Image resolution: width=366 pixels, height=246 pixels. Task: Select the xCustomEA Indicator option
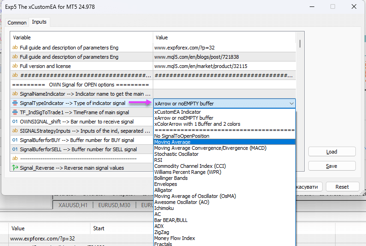click(177, 112)
